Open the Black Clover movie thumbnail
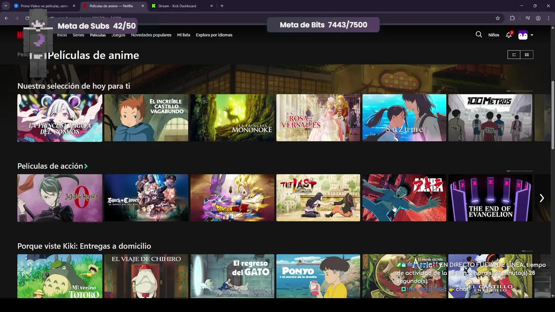This screenshot has width=555, height=312. coord(146,198)
